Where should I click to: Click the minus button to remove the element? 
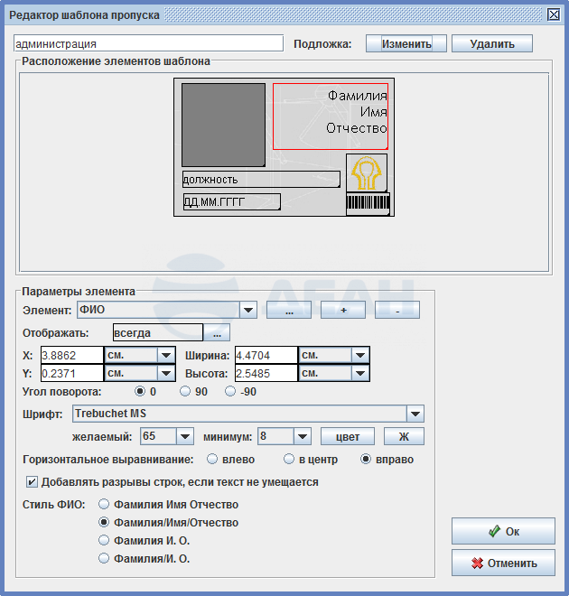click(397, 311)
